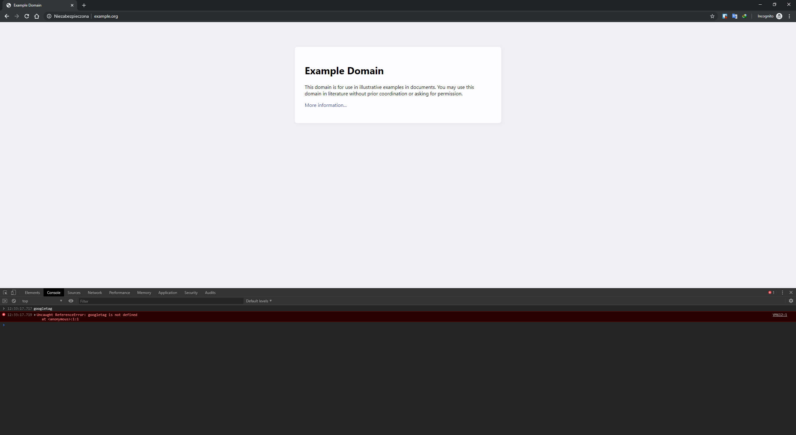Open the Default levels dropdown
796x435 pixels.
(x=259, y=301)
